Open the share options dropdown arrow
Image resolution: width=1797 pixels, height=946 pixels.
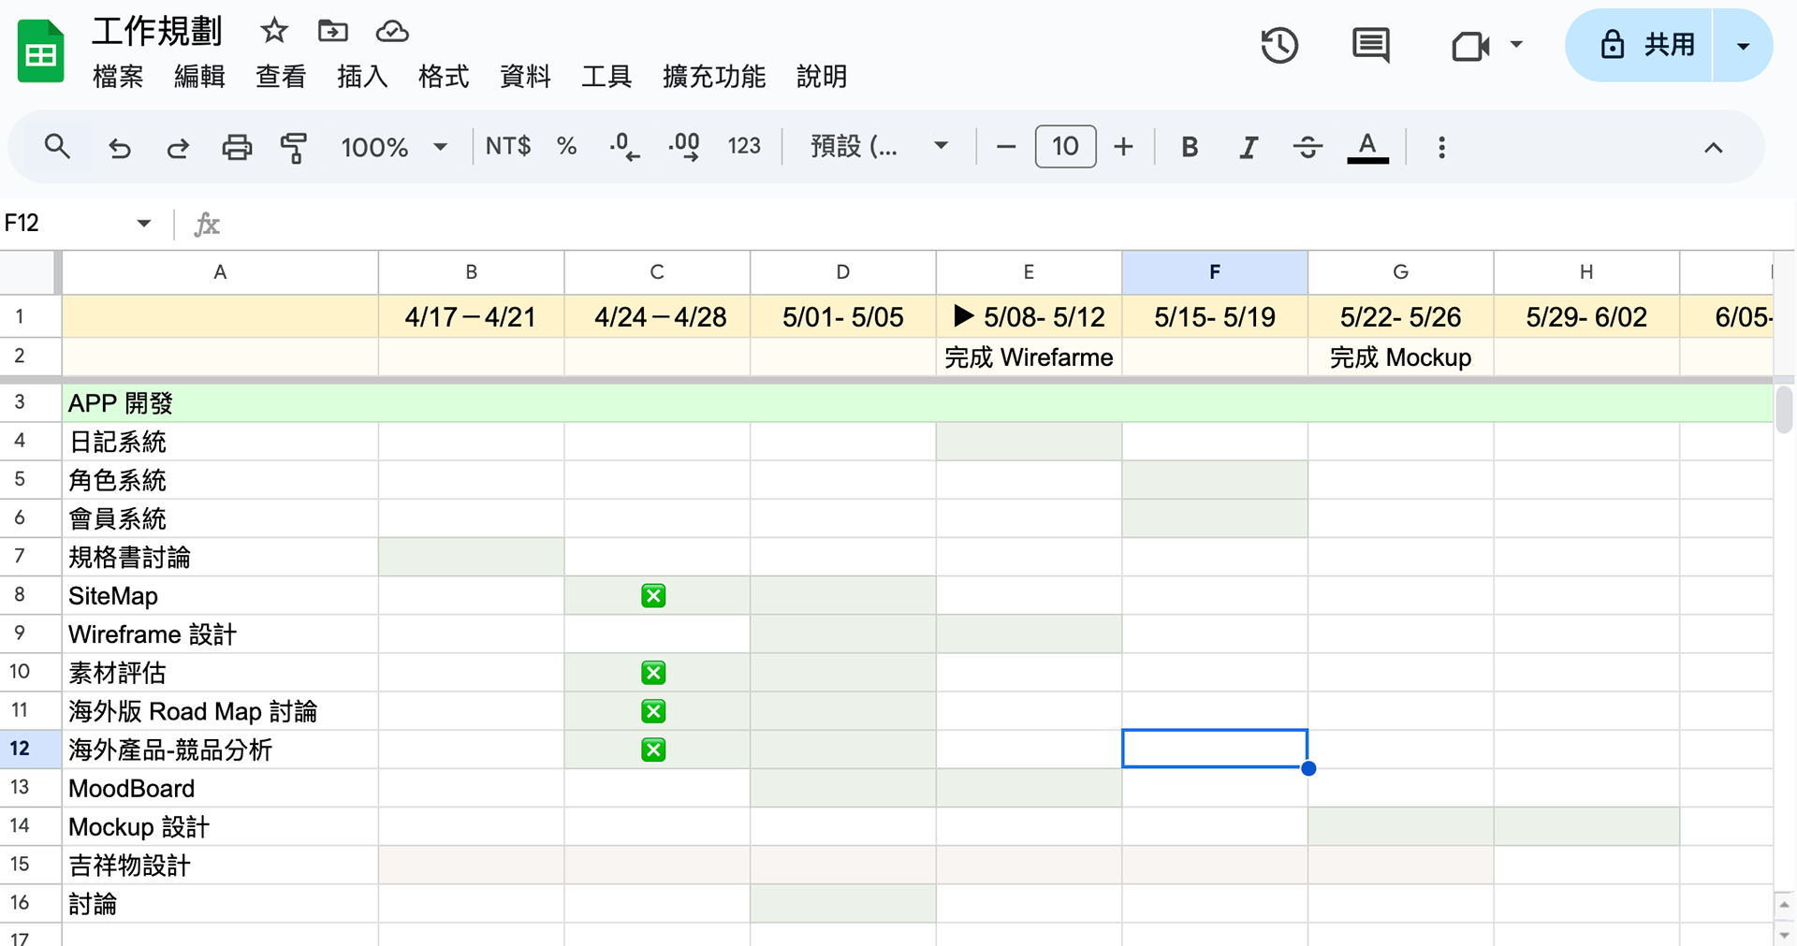(1743, 45)
